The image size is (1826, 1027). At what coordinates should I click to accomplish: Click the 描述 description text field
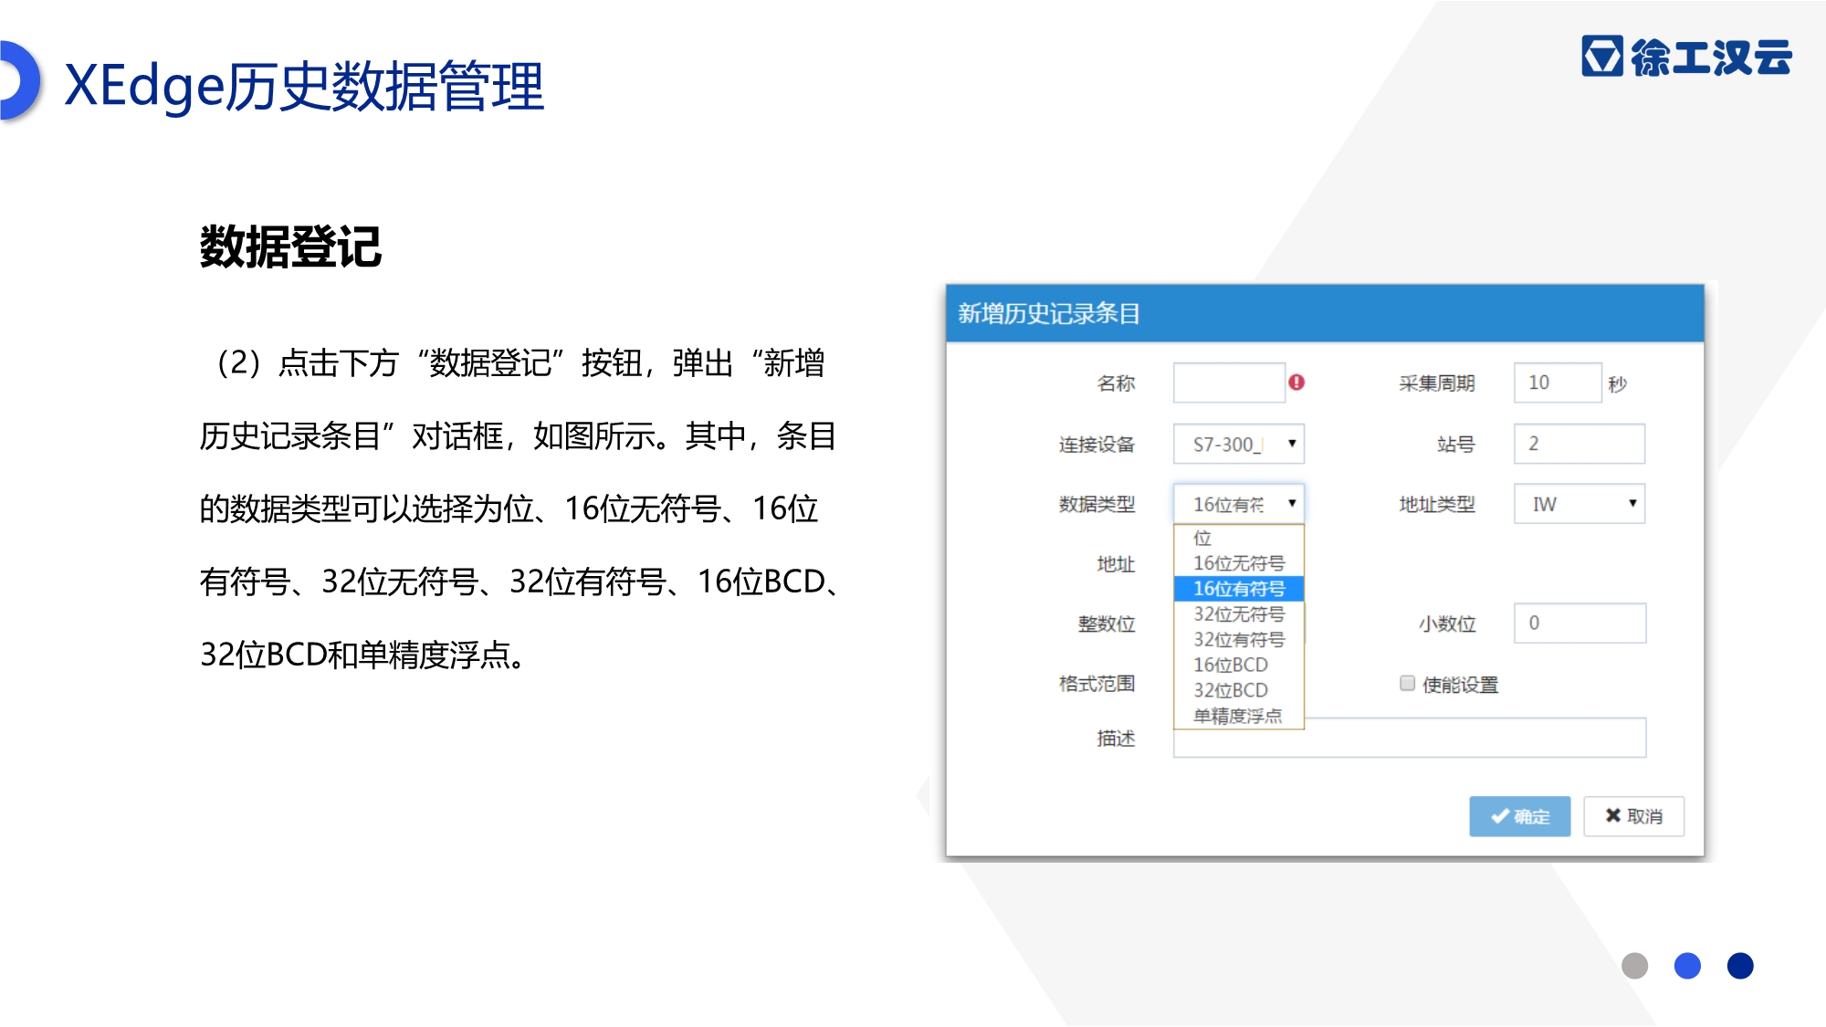(x=1410, y=739)
